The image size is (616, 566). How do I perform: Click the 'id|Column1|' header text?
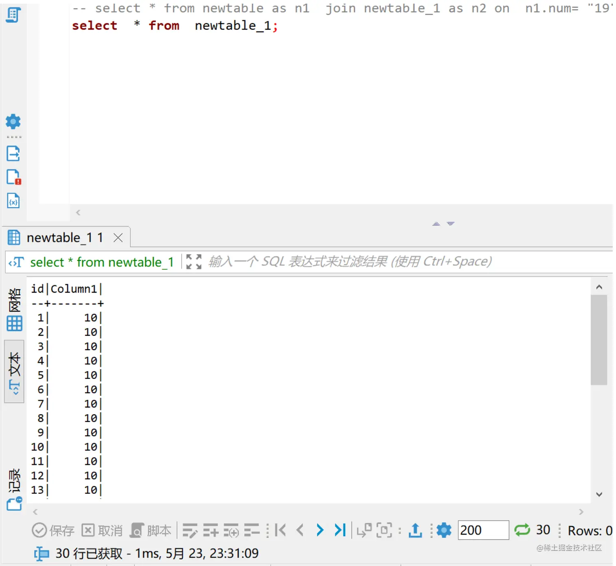pos(67,289)
